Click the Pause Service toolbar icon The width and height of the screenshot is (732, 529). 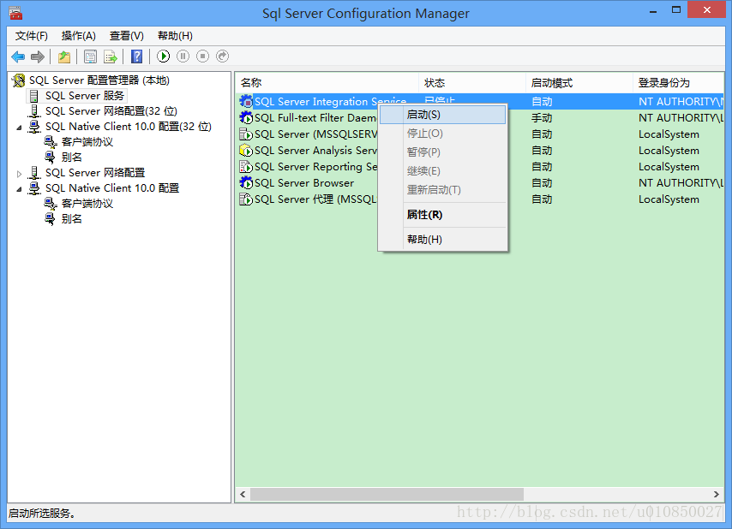click(x=183, y=56)
